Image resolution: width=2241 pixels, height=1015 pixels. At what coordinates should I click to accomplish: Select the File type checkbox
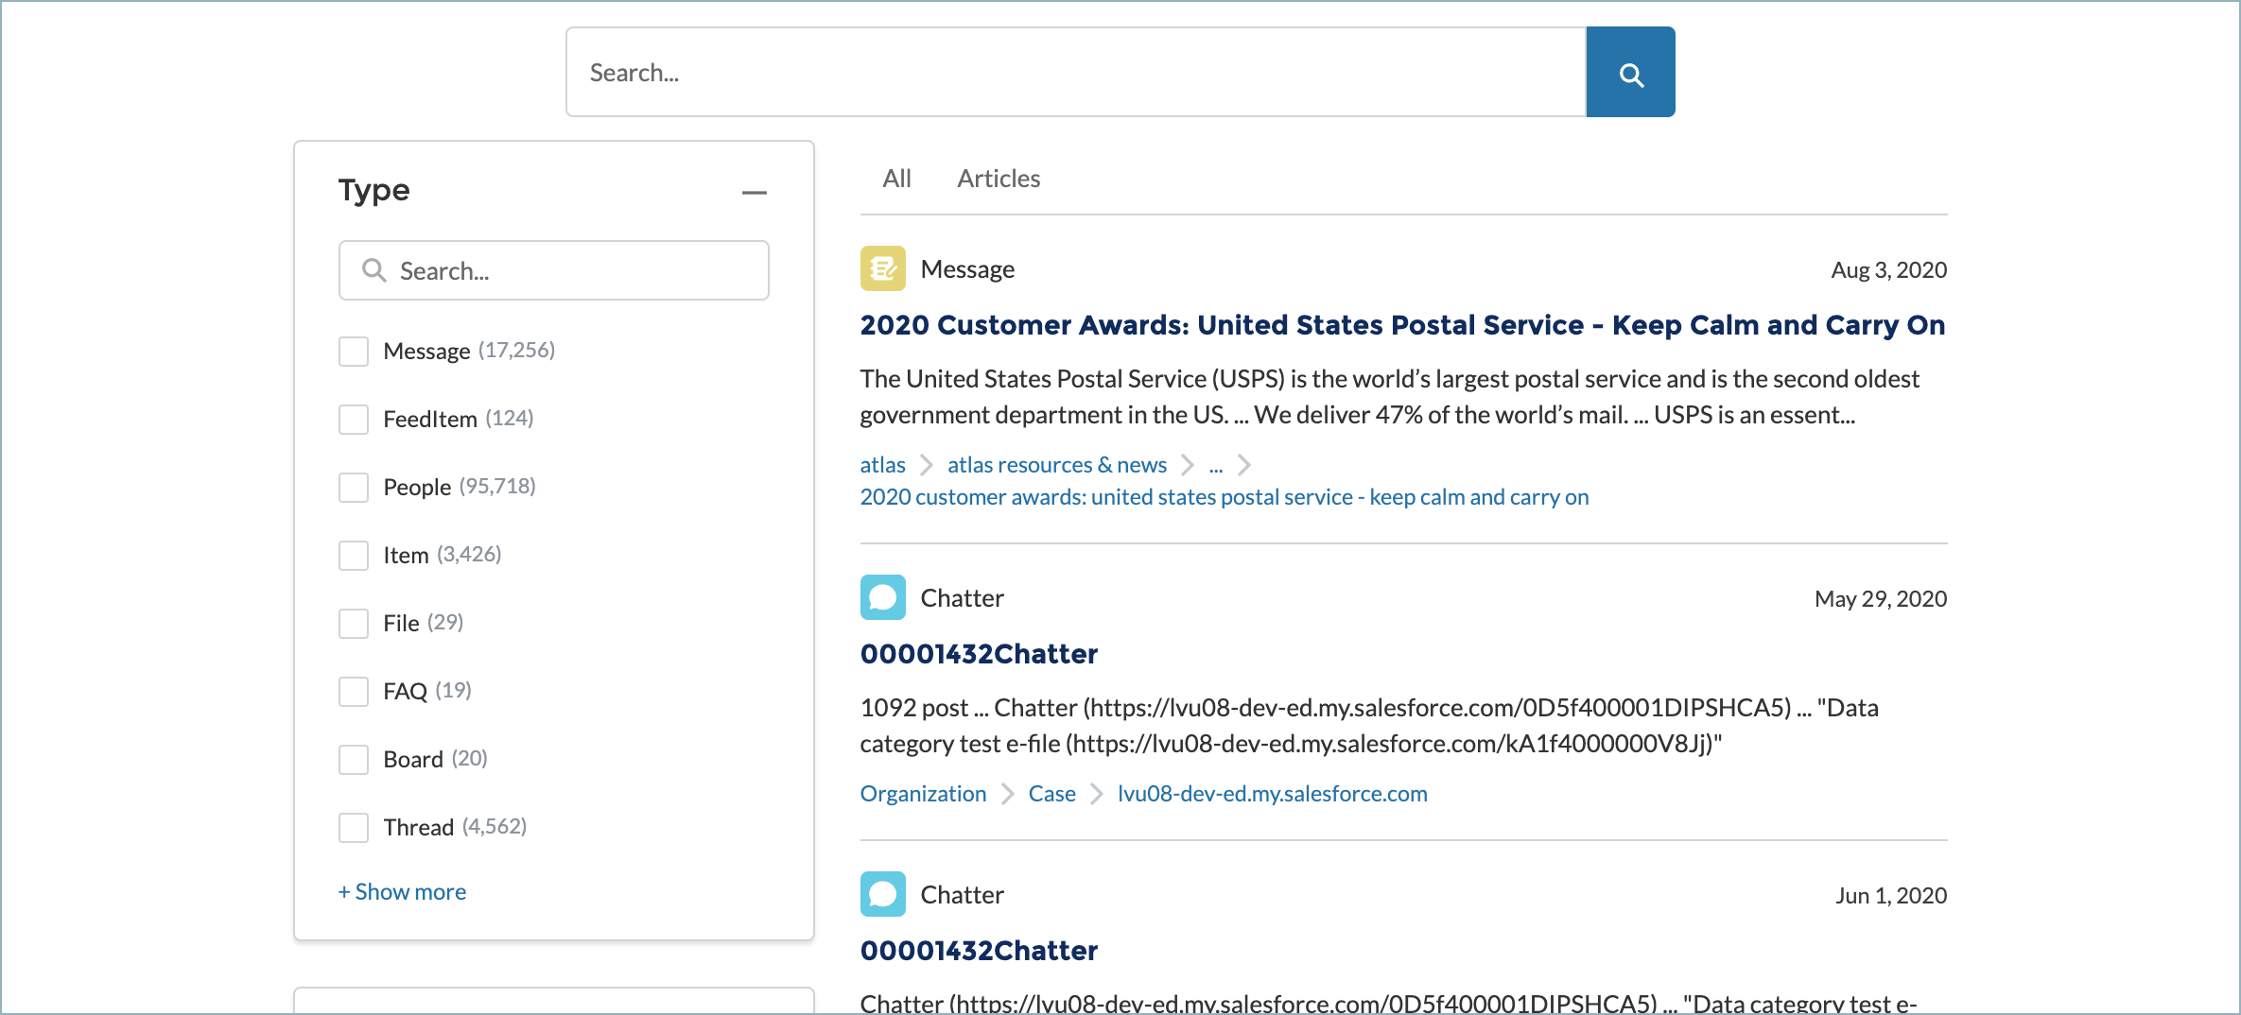pos(354,624)
